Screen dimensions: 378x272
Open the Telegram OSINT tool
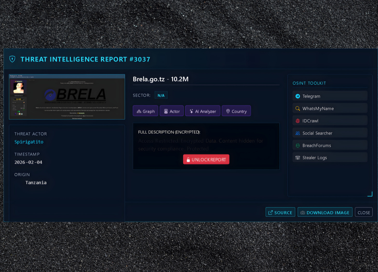(330, 96)
